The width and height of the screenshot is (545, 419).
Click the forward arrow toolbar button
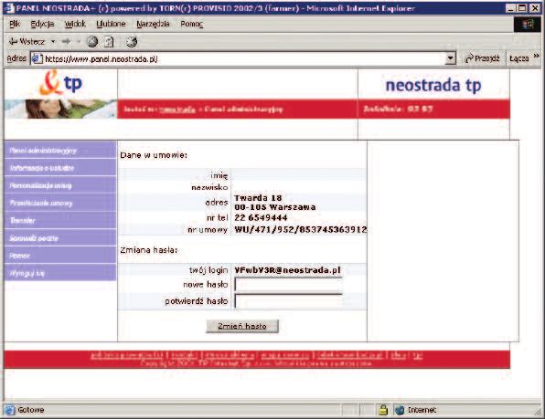[x=66, y=42]
